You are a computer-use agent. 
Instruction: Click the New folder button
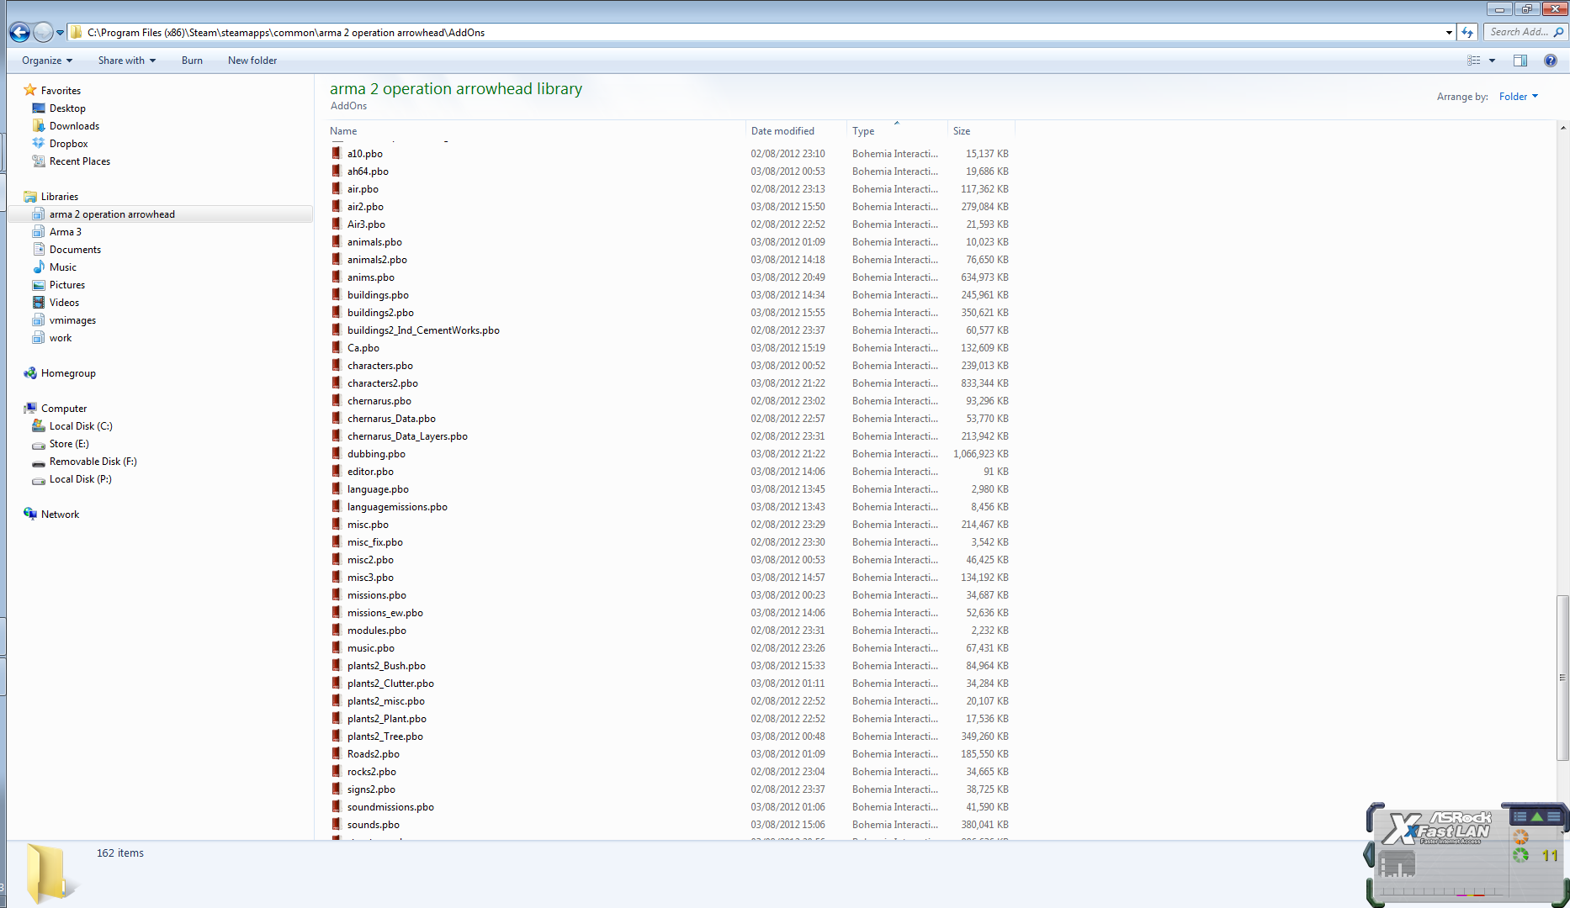tap(252, 61)
